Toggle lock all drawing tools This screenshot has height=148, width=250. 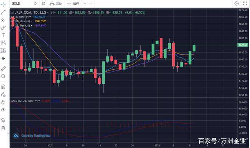pyautogui.click(x=3, y=102)
